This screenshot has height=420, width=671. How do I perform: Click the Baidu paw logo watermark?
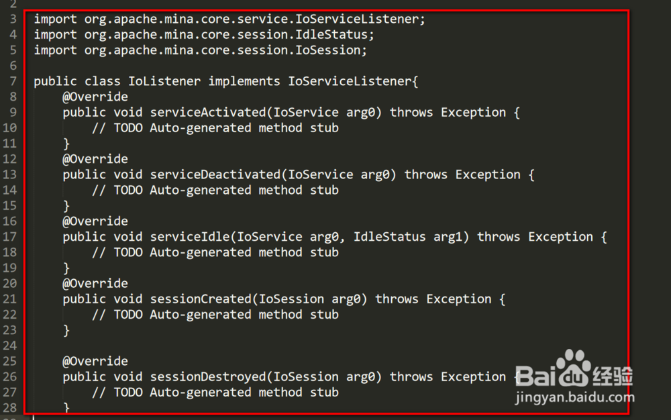574,369
